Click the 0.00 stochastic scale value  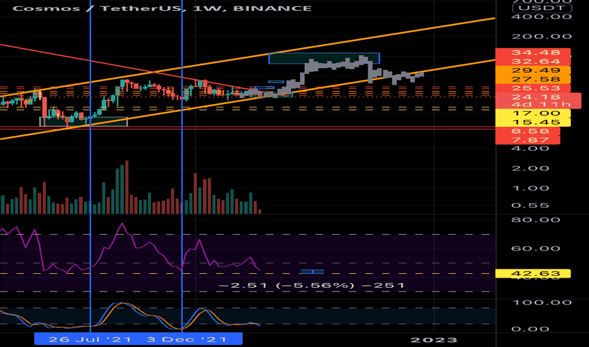[x=530, y=329]
